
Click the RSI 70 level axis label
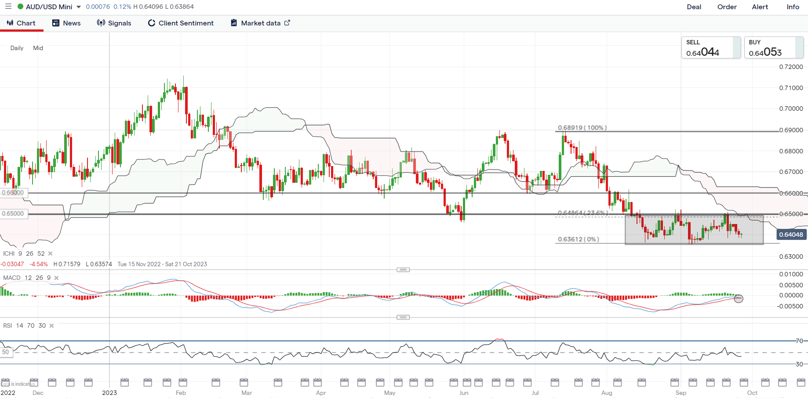(799, 341)
